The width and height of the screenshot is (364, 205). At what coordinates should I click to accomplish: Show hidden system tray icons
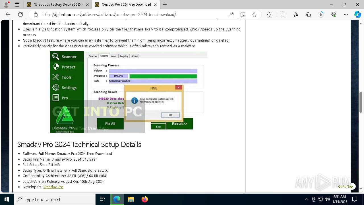point(307,199)
